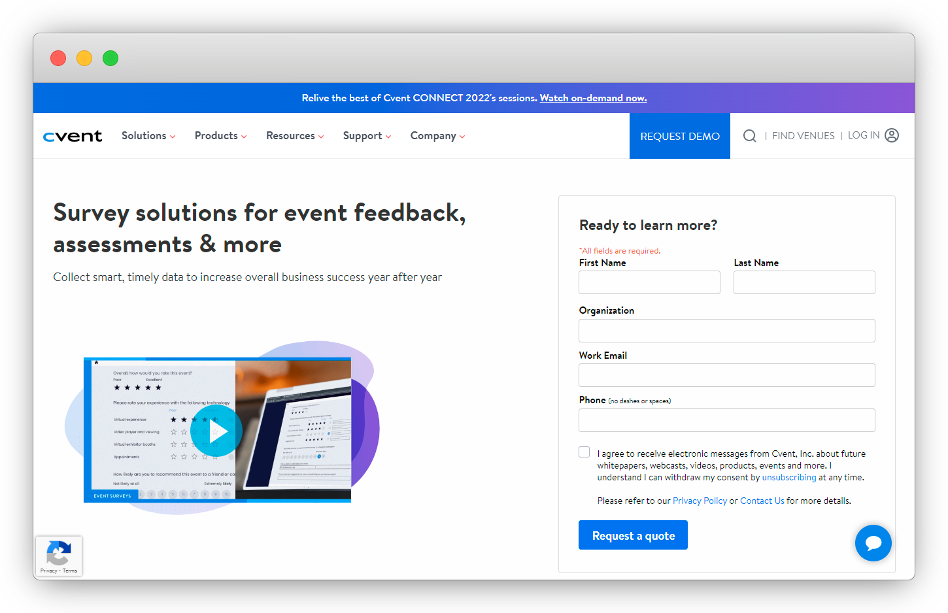Screen dimensions: 948x613
Task: Submit with Request a quote button
Action: pos(633,535)
